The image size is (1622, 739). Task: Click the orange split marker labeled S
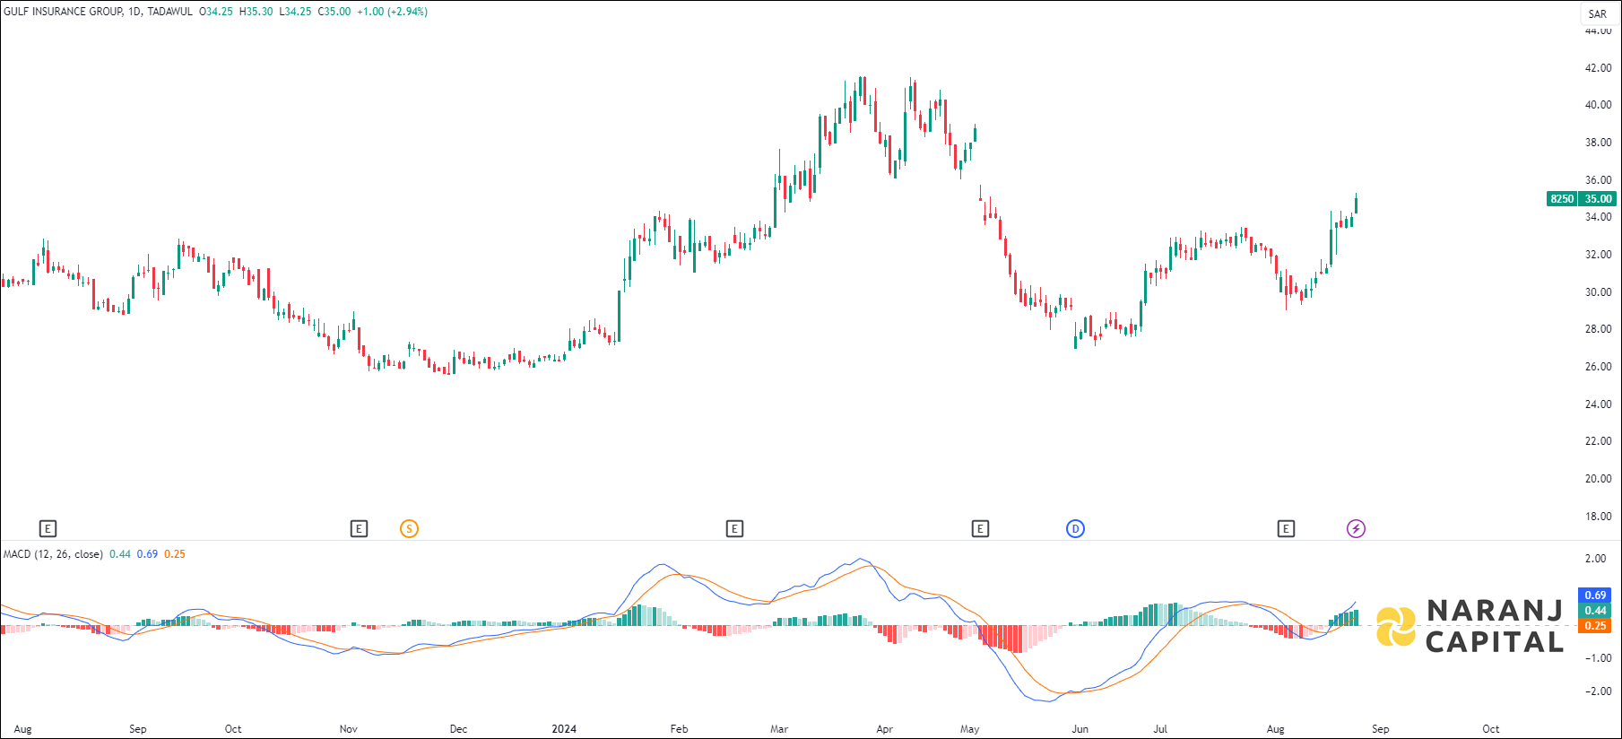(x=409, y=529)
